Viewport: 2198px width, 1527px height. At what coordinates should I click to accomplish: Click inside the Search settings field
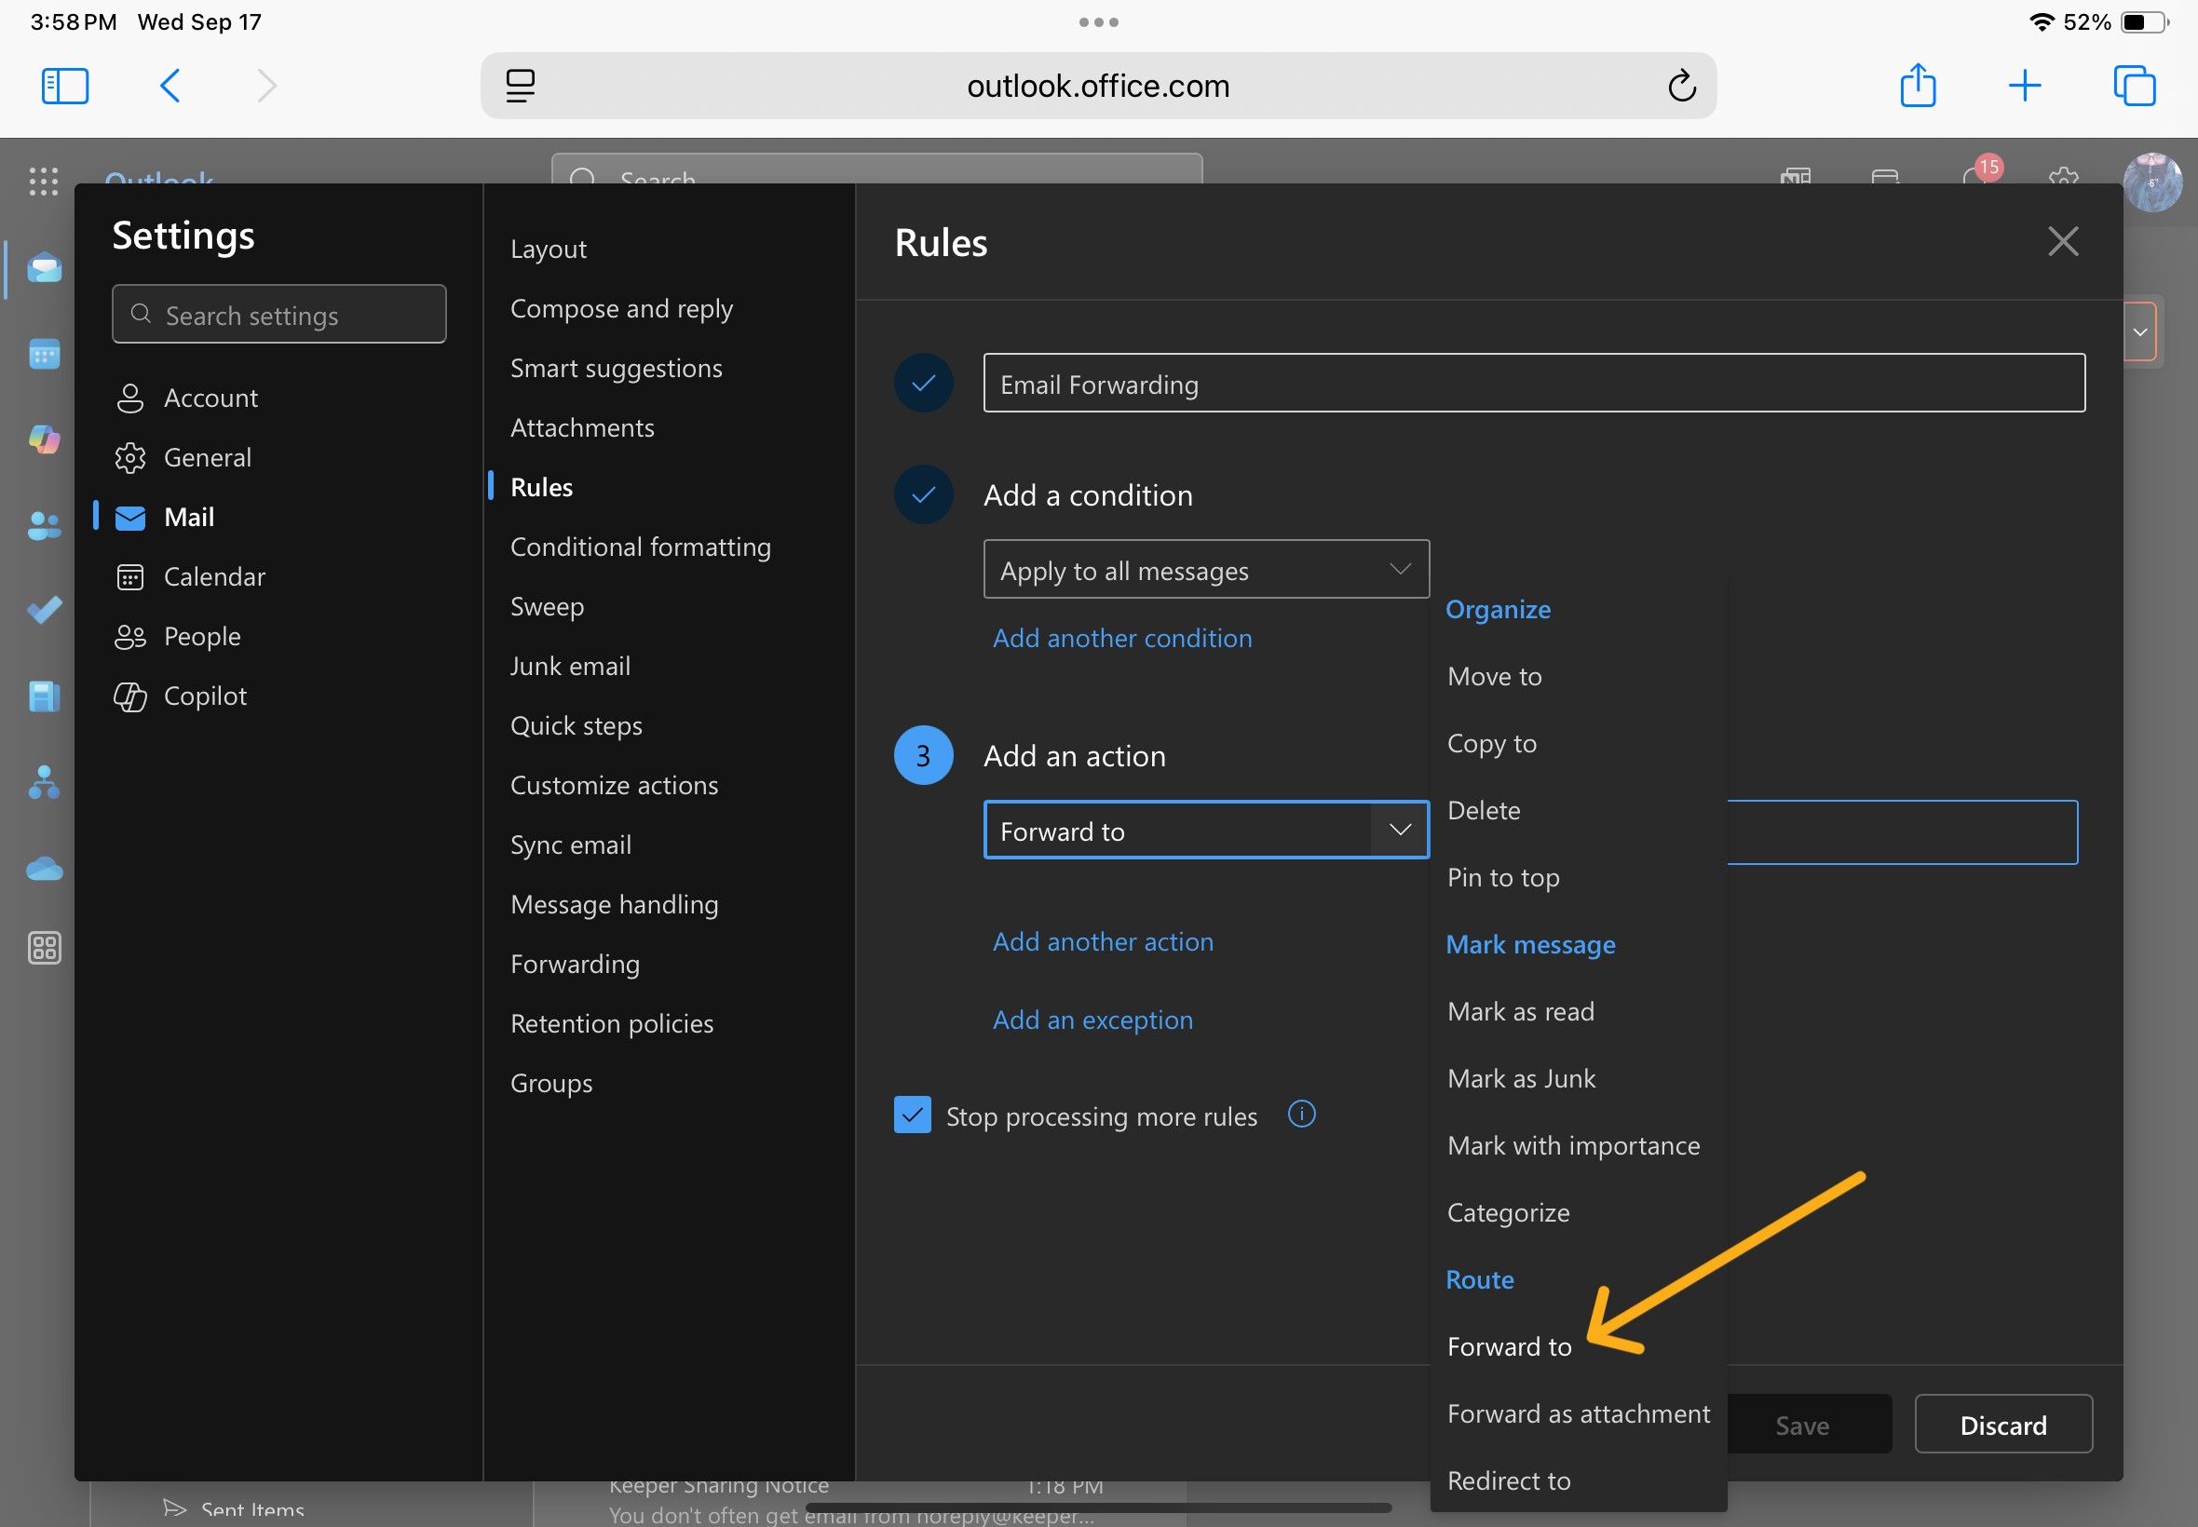click(278, 314)
